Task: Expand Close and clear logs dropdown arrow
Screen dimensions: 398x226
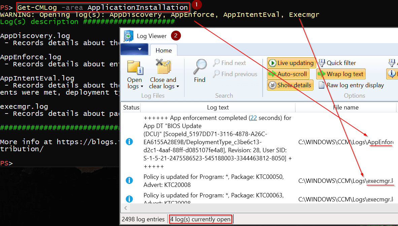Action: pos(177,87)
